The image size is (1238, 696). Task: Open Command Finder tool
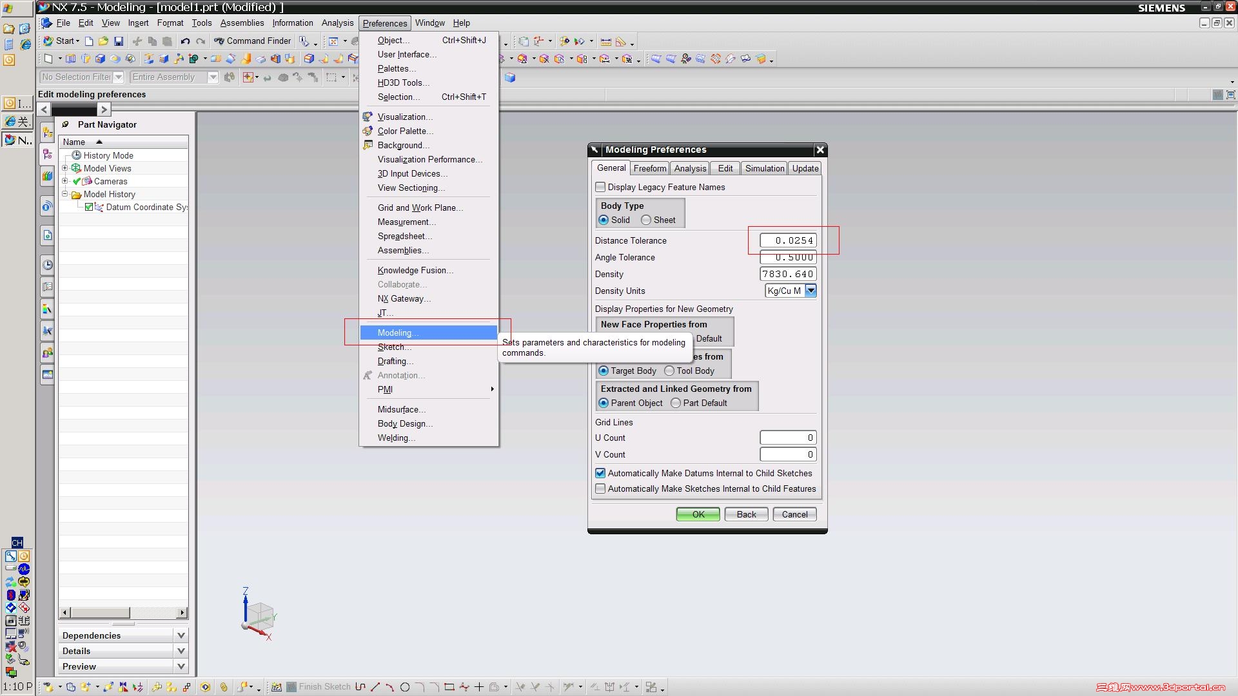pos(252,41)
